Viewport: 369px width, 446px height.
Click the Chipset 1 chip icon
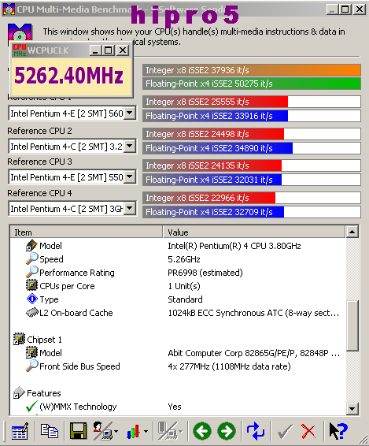pos(19,339)
